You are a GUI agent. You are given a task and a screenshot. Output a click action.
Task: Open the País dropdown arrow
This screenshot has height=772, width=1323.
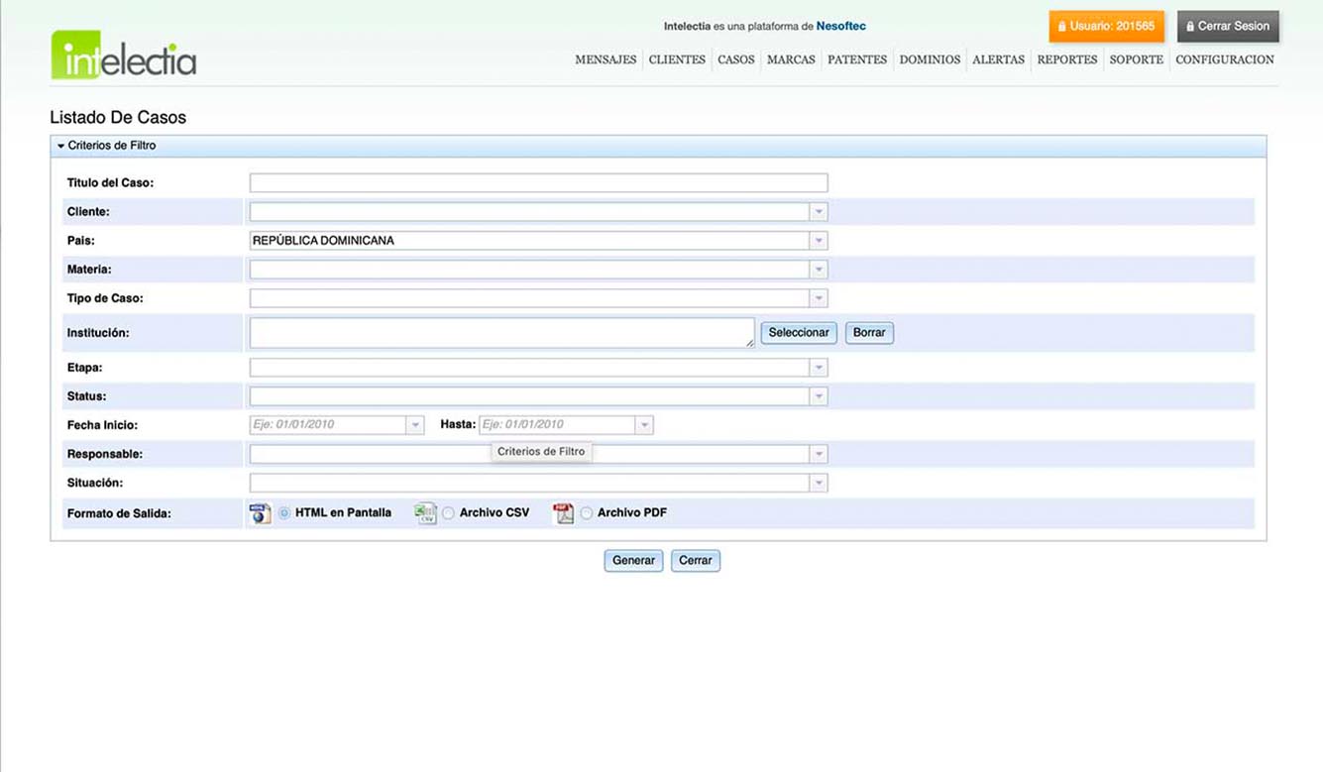[818, 241]
